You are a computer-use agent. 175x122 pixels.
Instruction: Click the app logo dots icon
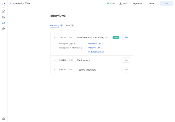coord(3,4)
